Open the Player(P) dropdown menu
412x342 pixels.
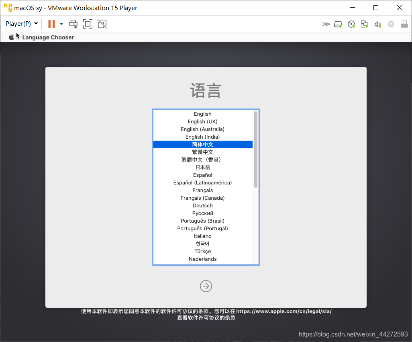[22, 24]
